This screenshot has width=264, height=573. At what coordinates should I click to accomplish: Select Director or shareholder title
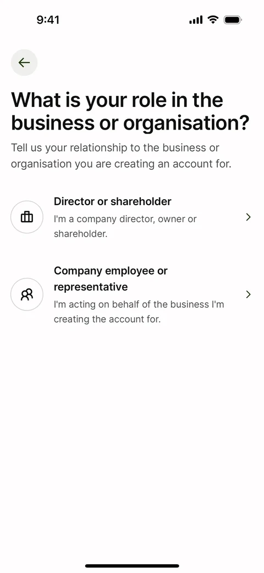pos(113,201)
